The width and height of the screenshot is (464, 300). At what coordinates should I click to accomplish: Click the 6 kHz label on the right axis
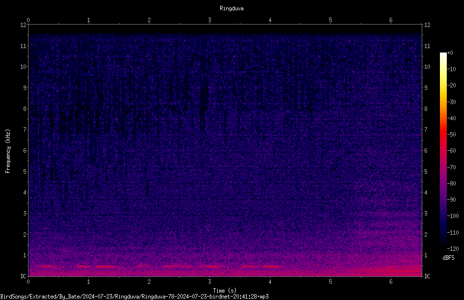(x=426, y=150)
